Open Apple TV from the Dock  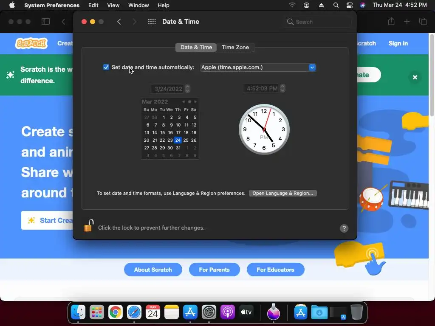click(246, 312)
